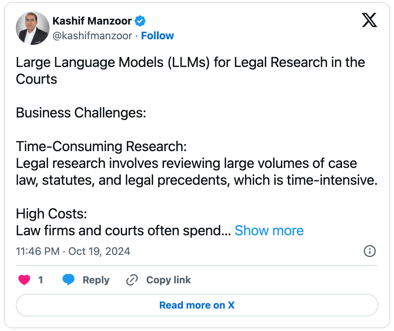Click the @kashifmanzoor handle
Viewport: 394px width, 331px height.
click(92, 36)
